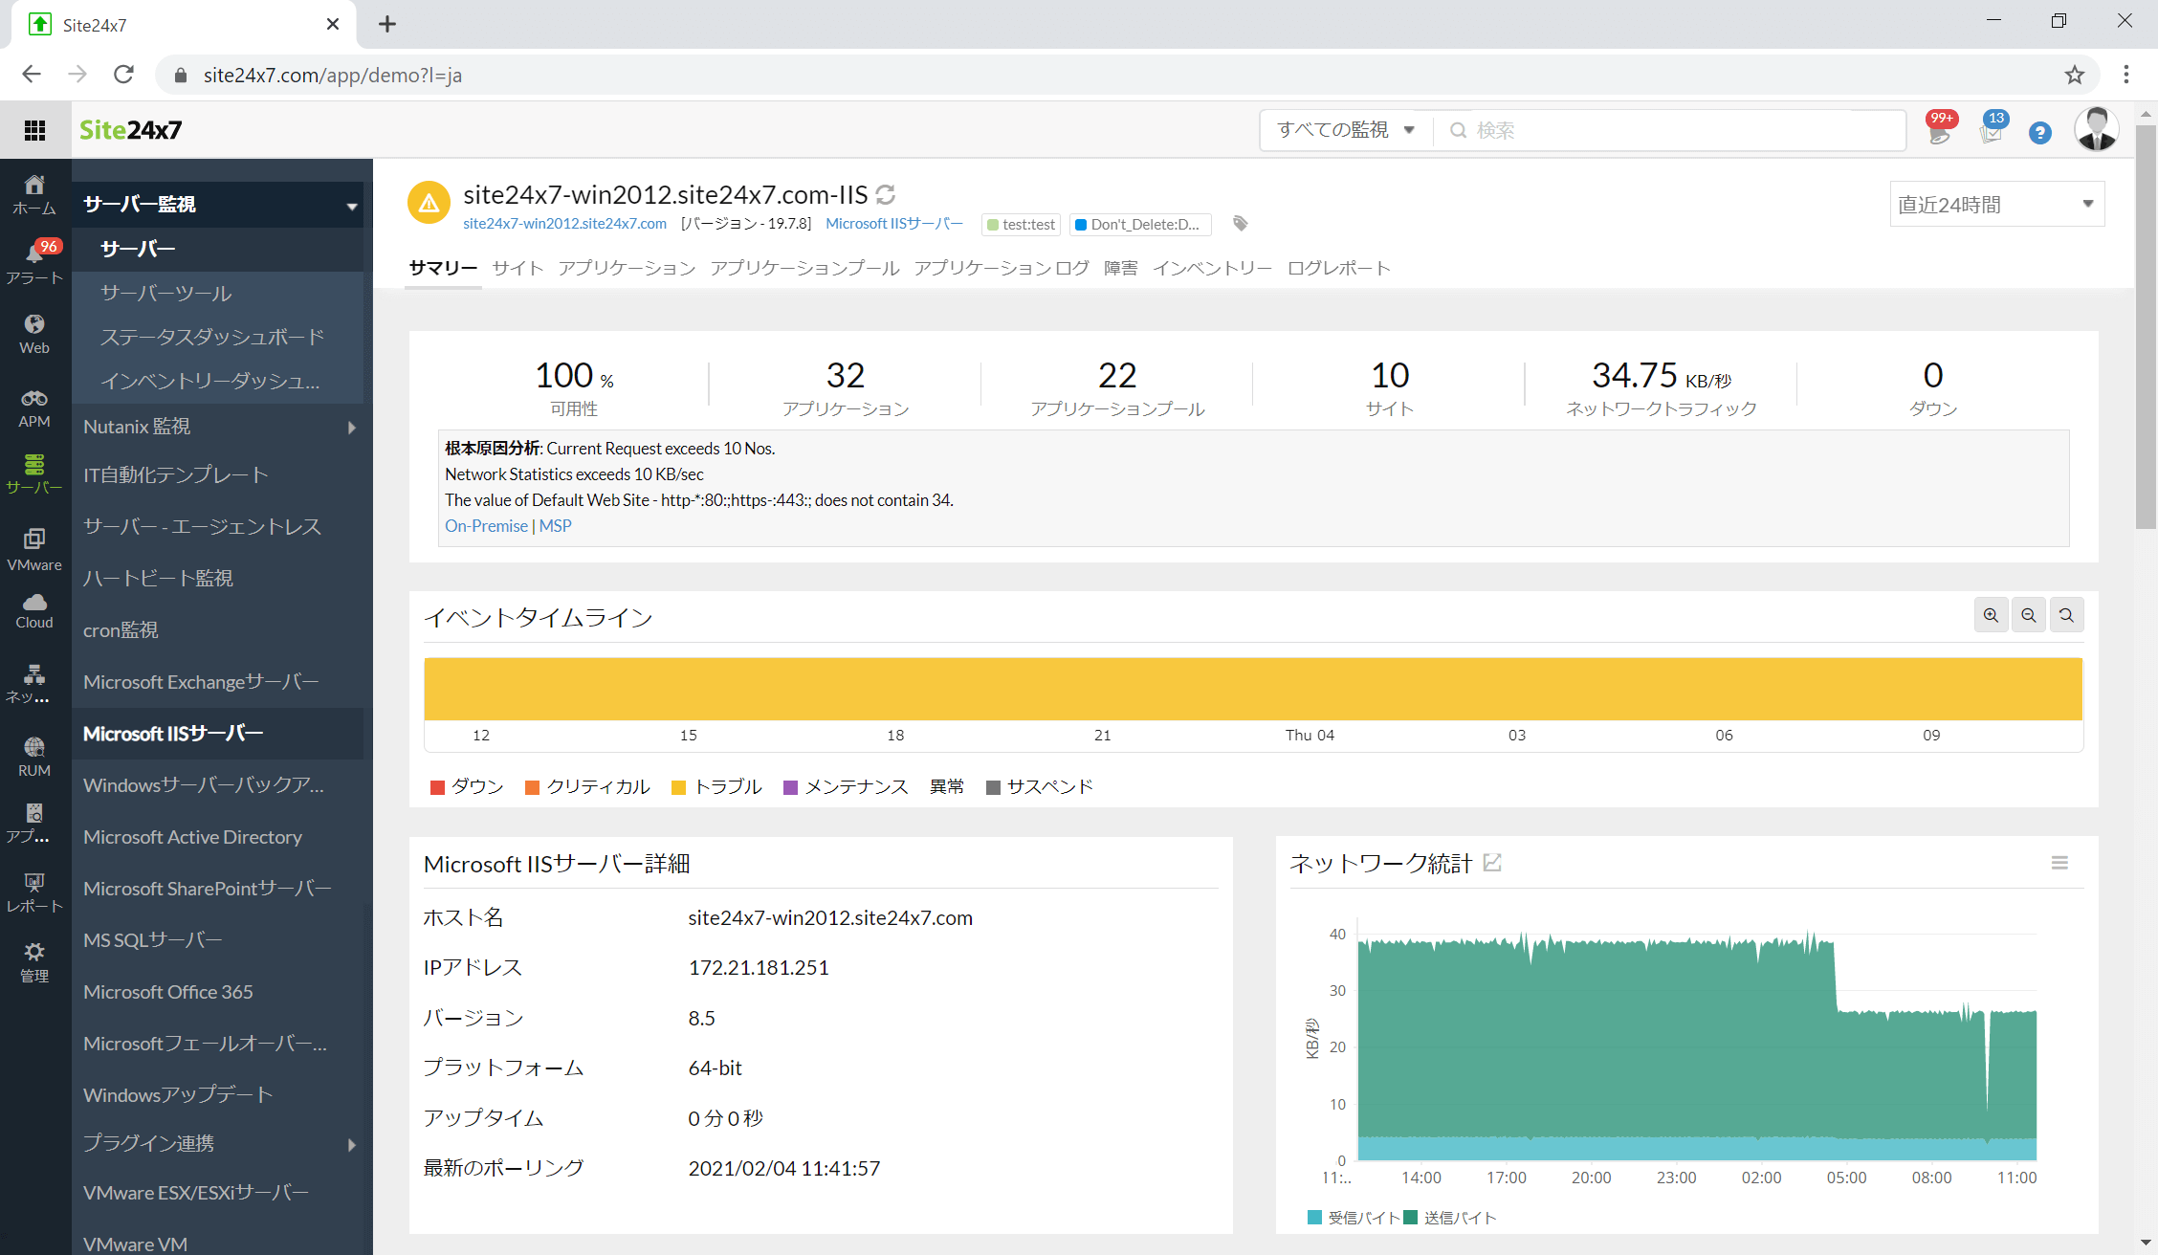Go to Home in left sidebar
The image size is (2158, 1255).
[x=34, y=194]
